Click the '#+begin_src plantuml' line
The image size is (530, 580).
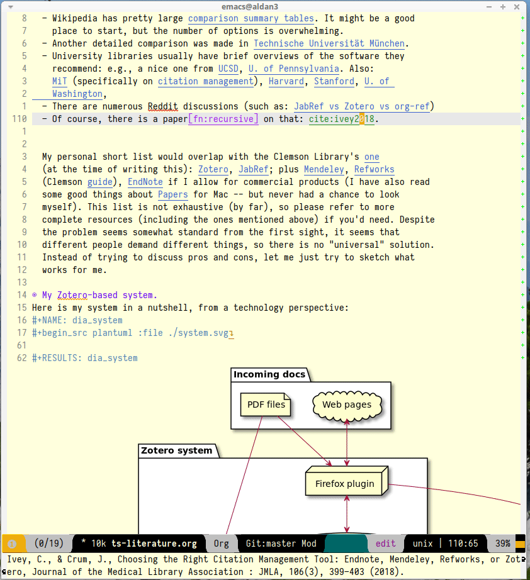[130, 333]
